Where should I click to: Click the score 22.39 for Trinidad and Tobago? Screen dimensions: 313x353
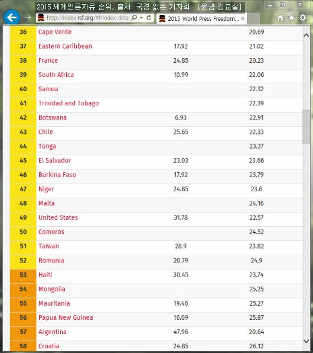point(256,103)
